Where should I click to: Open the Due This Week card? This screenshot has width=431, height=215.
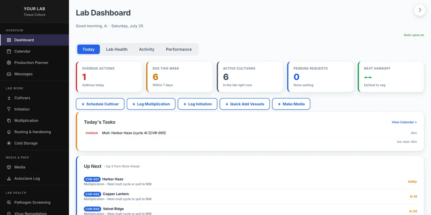[x=179, y=77]
